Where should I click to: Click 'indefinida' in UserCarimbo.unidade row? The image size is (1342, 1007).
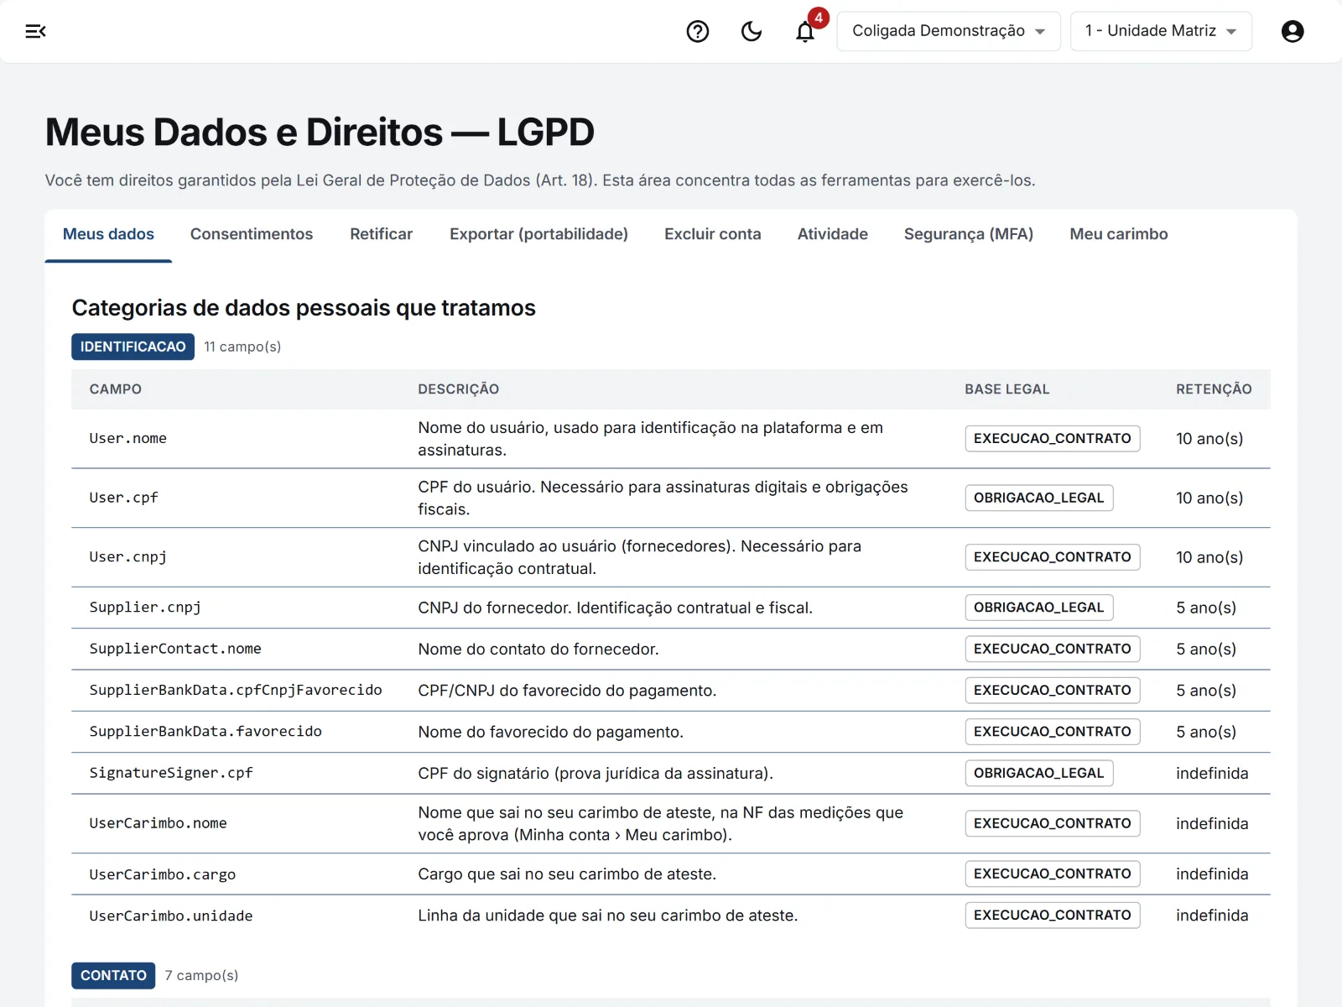pos(1212,916)
